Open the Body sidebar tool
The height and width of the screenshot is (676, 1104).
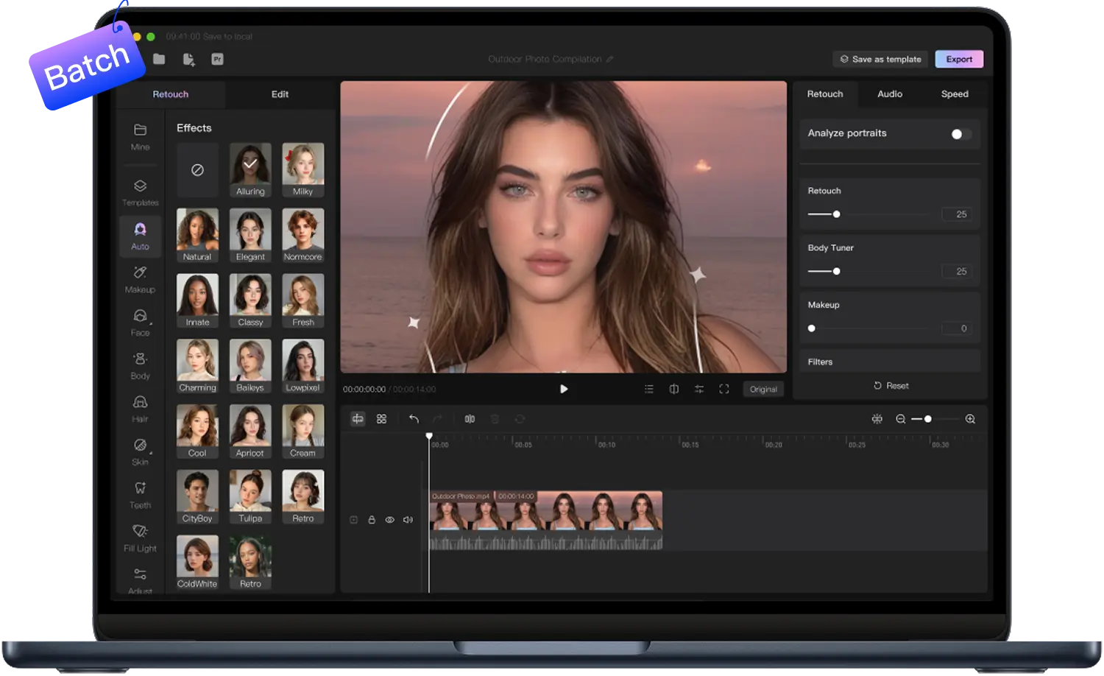(x=140, y=366)
